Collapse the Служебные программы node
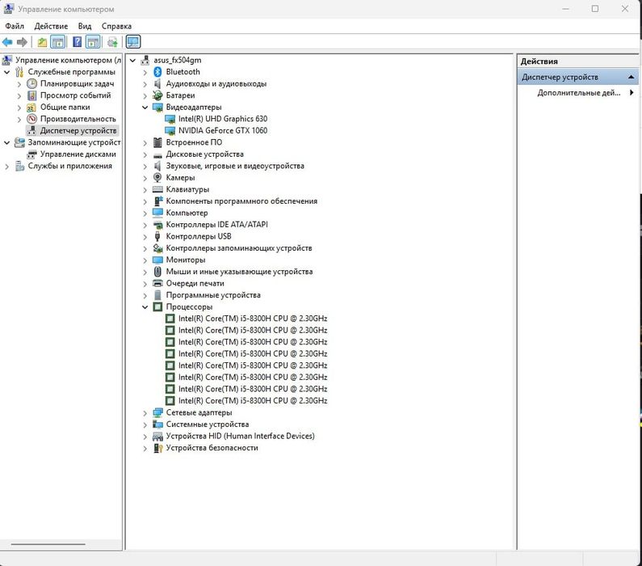Screen dimensions: 642x566 point(6,72)
